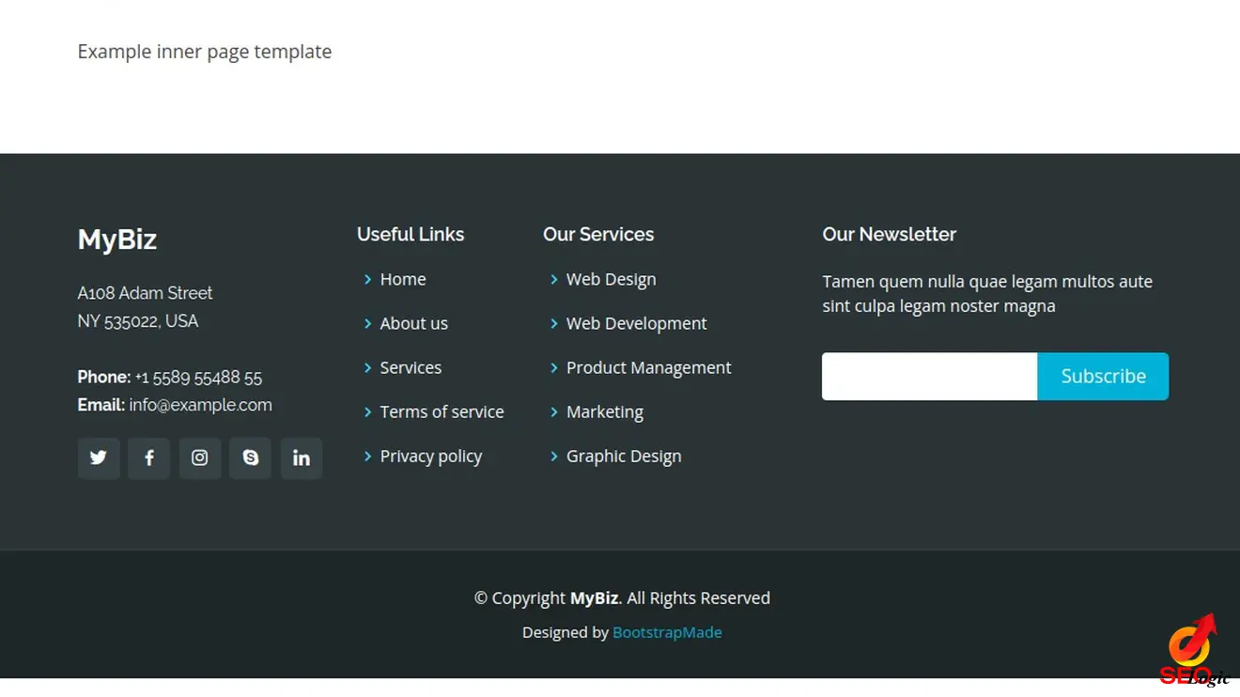Screen dimensions: 1240x697
Task: Click the chevron beside Web Design
Action: coord(553,279)
